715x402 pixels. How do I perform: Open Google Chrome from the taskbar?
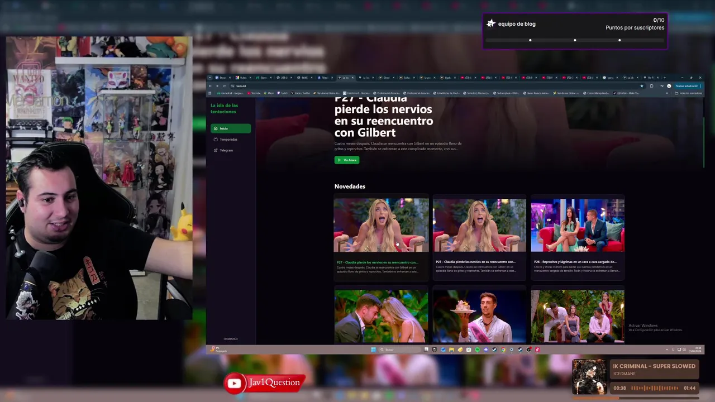pyautogui.click(x=503, y=350)
